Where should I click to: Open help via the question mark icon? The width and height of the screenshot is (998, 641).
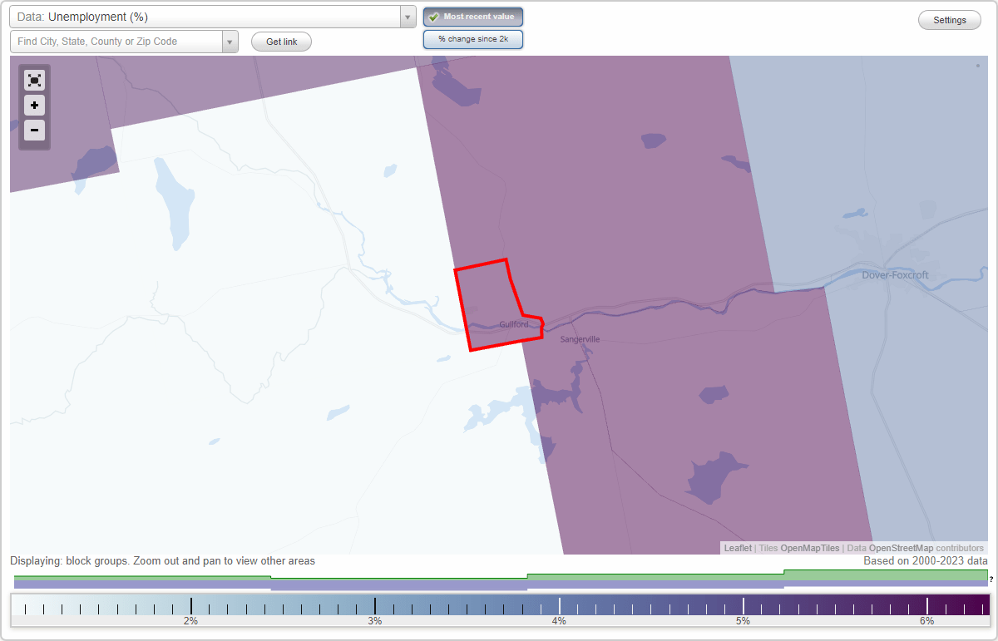991,579
